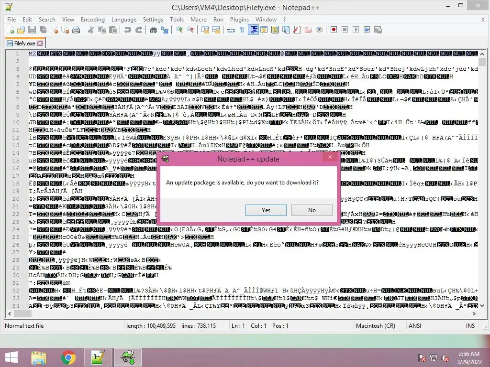Open the Windows Start button

point(11,357)
